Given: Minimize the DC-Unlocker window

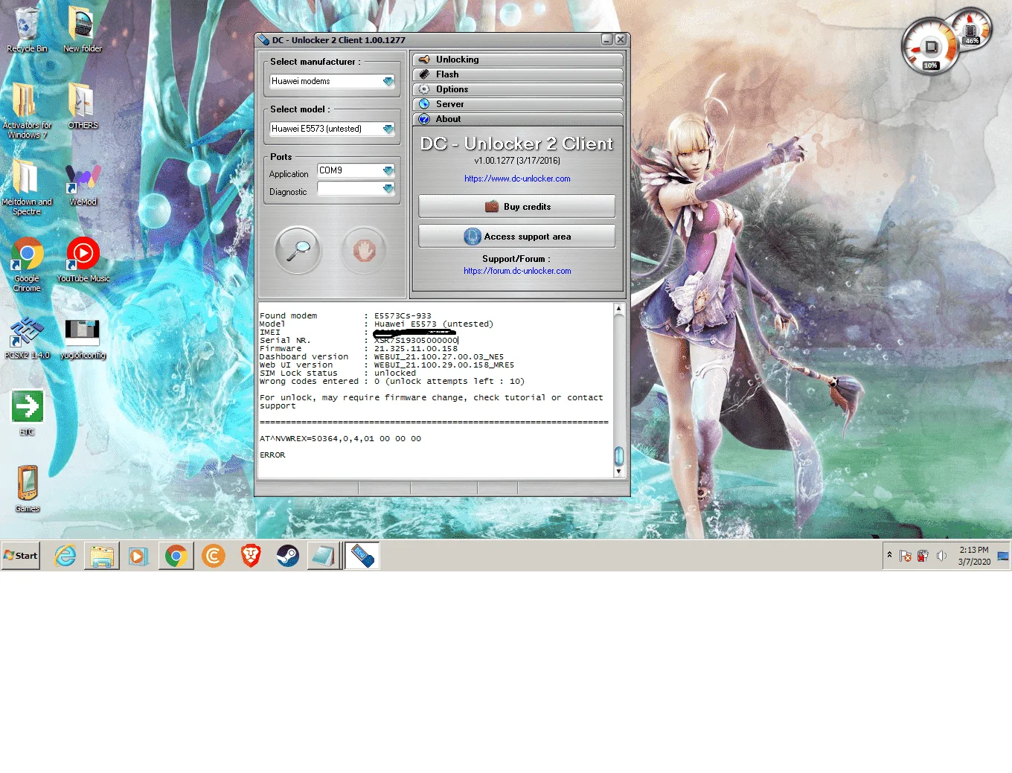Looking at the screenshot, I should click(607, 40).
